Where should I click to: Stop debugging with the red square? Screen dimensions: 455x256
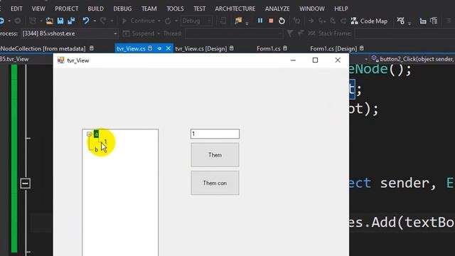click(271, 21)
